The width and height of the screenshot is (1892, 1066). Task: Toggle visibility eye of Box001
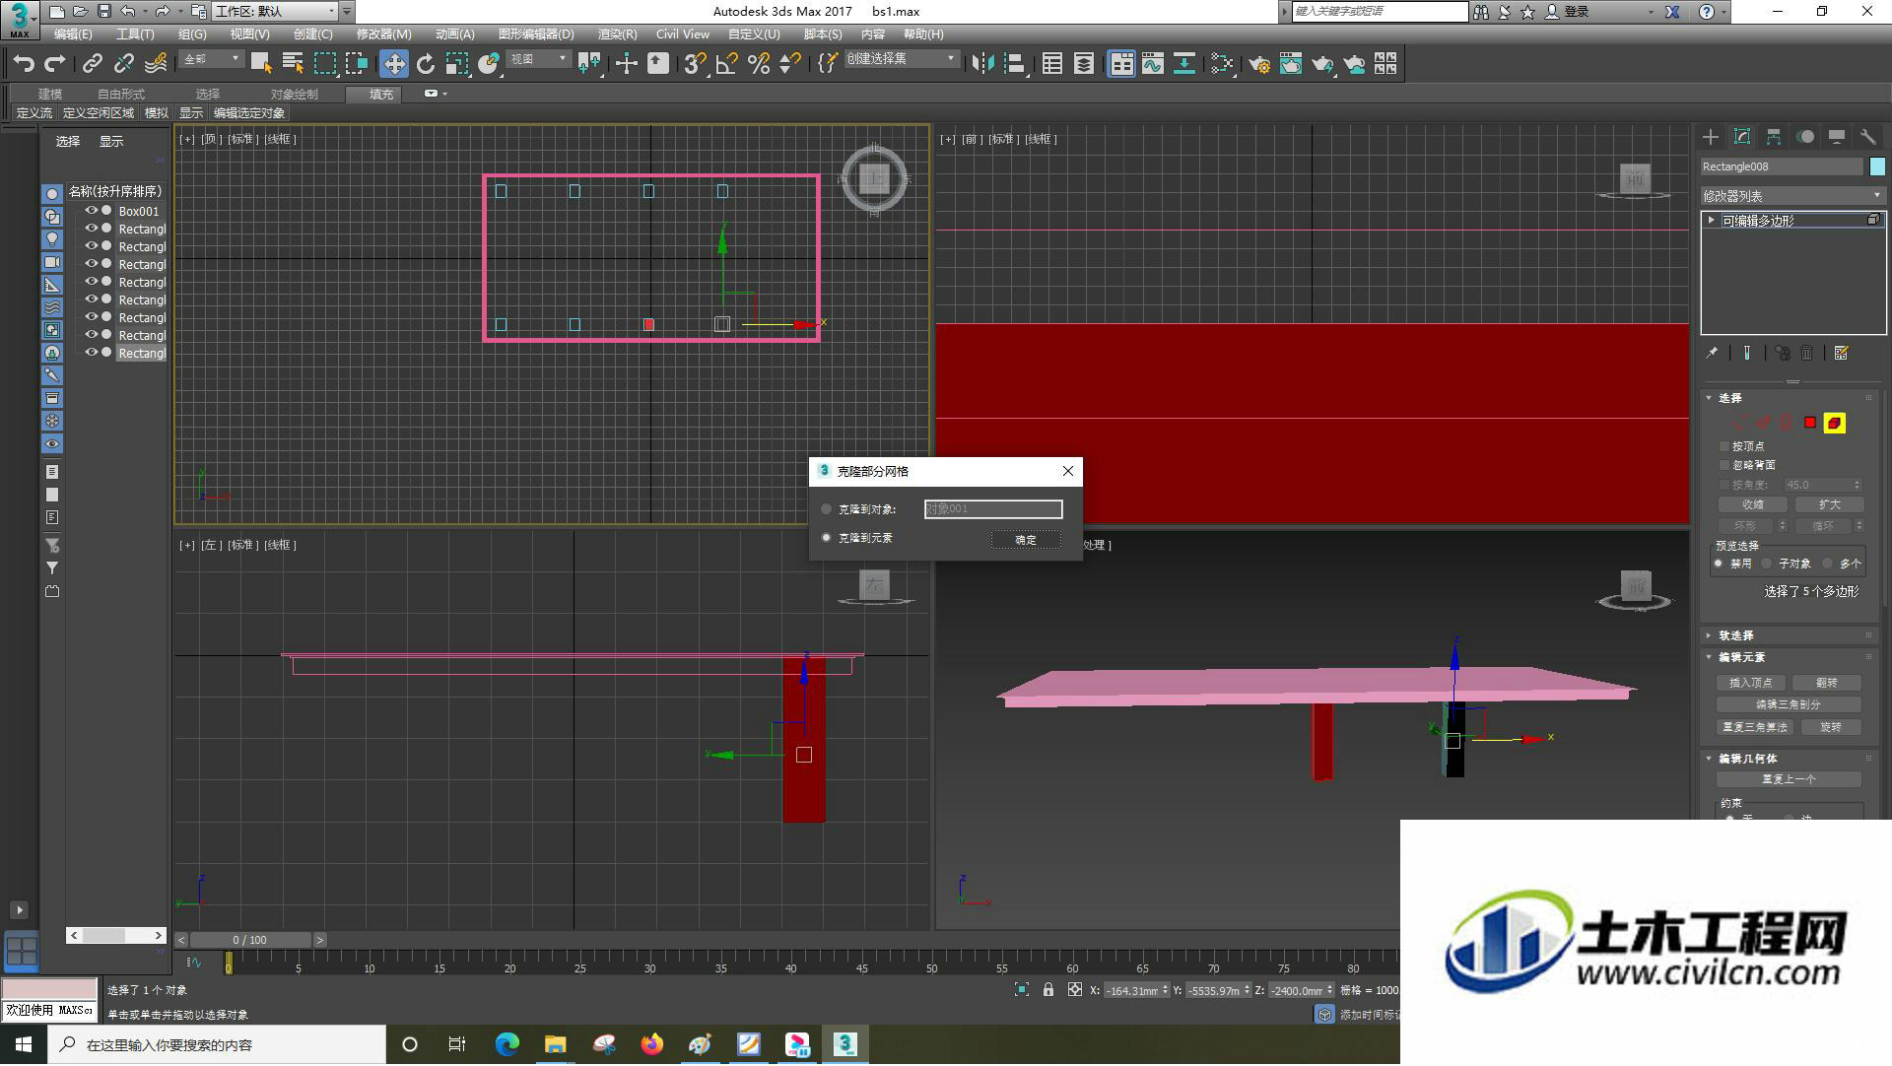tap(92, 211)
